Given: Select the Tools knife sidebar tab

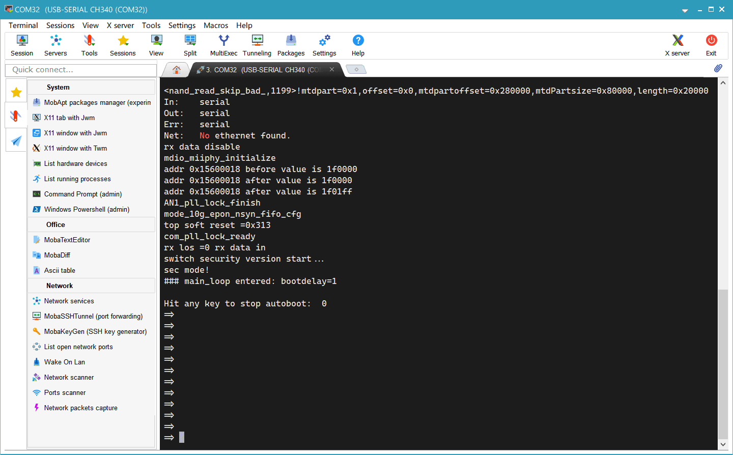Looking at the screenshot, I should 16,116.
